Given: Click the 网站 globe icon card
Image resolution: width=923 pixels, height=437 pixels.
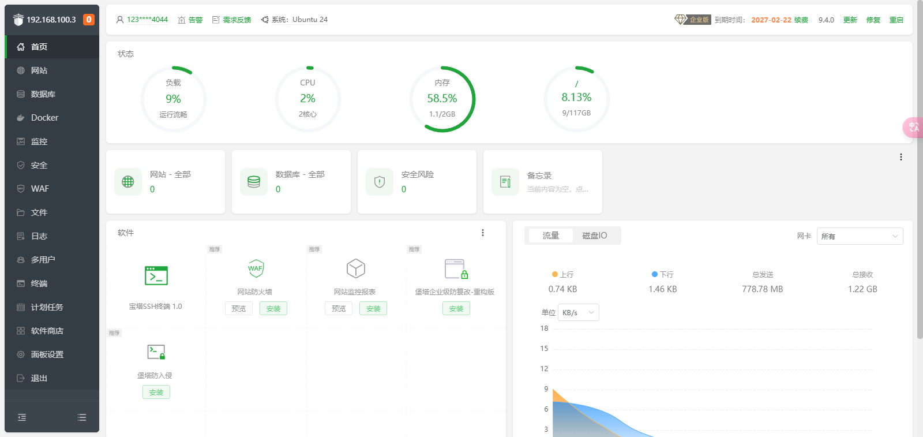Looking at the screenshot, I should point(128,182).
